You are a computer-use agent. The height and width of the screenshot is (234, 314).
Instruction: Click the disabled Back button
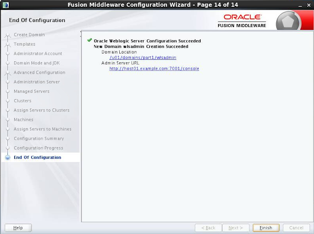click(x=208, y=228)
